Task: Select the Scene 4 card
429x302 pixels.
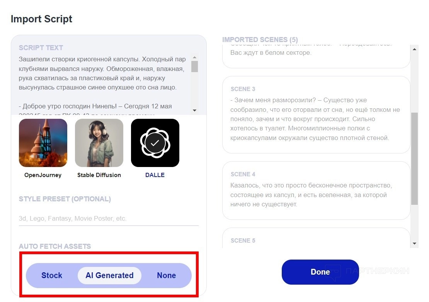Action: coord(316,191)
